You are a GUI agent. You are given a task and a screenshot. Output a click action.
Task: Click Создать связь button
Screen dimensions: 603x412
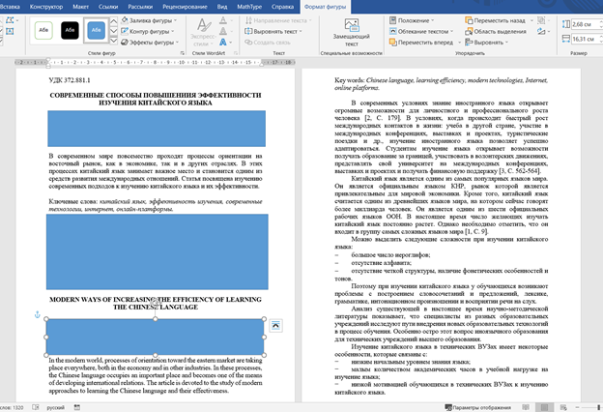(x=268, y=42)
